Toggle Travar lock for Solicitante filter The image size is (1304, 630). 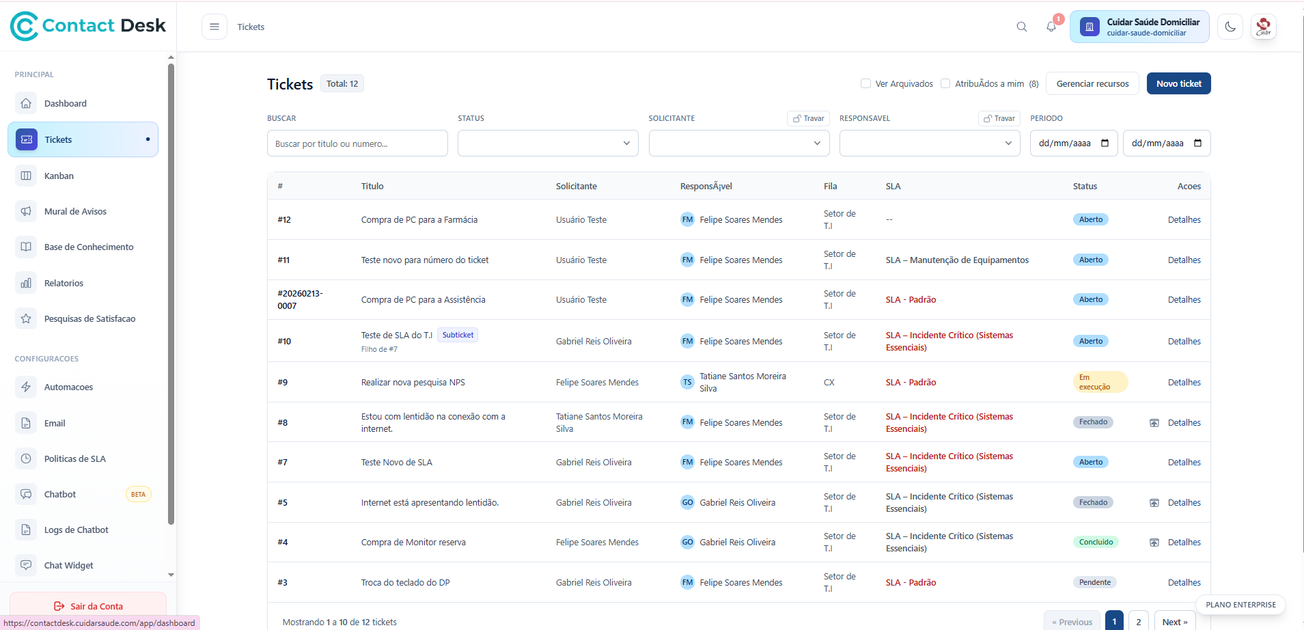pyautogui.click(x=808, y=118)
